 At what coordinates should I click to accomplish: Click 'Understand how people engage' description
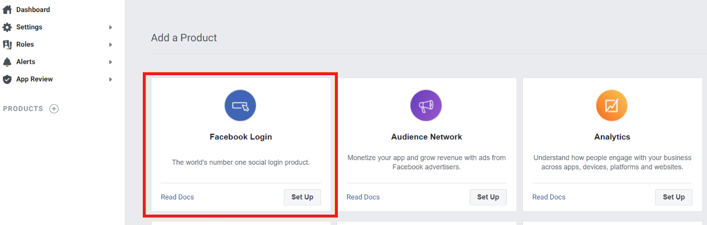[x=612, y=162]
